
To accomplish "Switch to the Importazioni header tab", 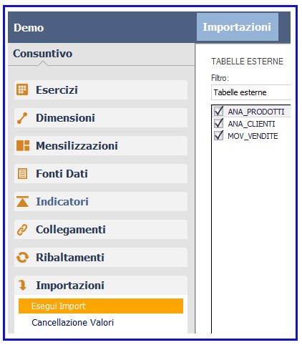I will [x=238, y=27].
